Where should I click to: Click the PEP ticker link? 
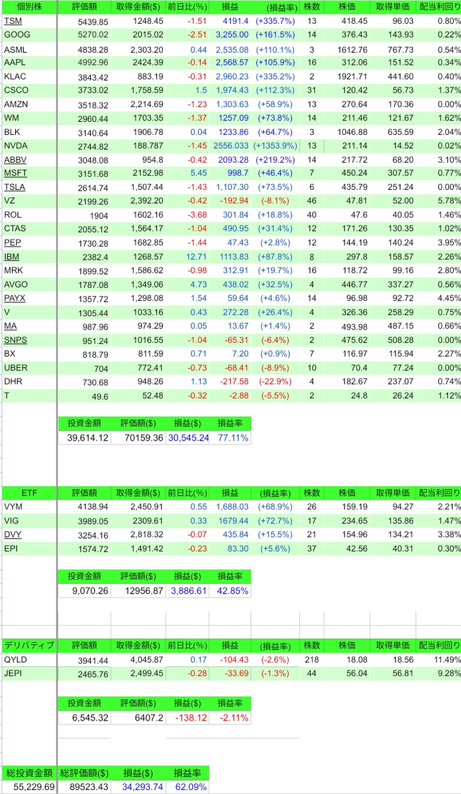12,243
